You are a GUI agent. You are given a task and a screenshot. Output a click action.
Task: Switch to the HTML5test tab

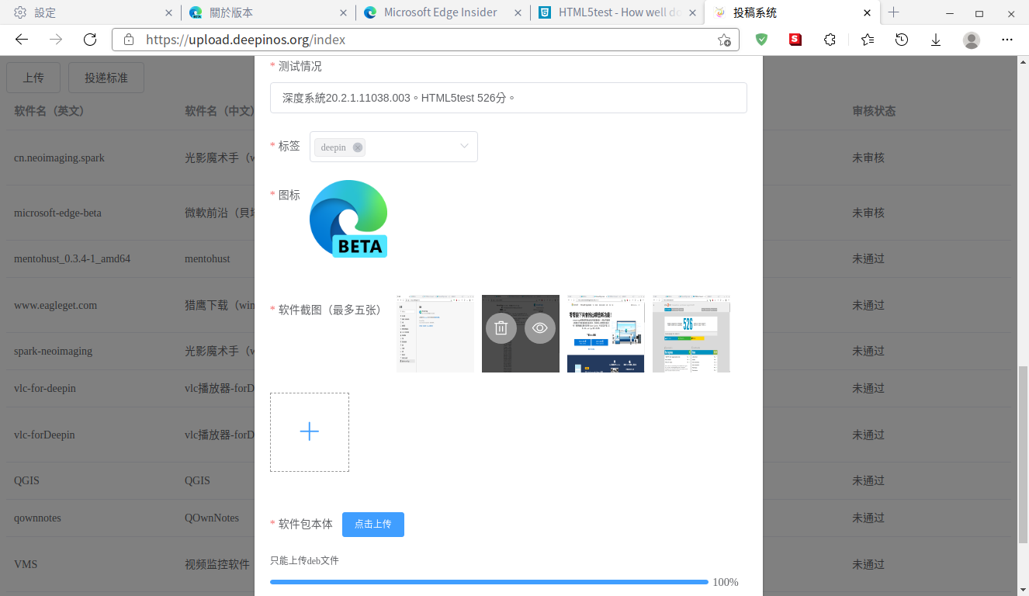(613, 12)
